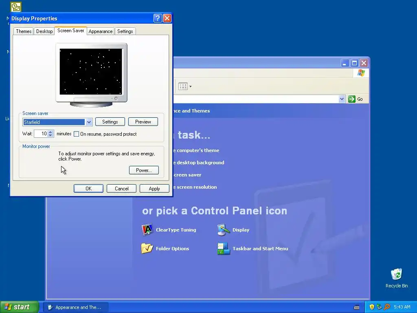Maximize the Control Panel window
This screenshot has width=417, height=313.
click(354, 63)
